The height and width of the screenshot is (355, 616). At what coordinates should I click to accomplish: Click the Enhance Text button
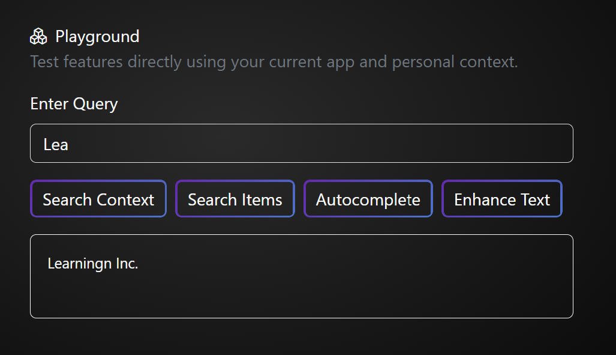coord(501,199)
